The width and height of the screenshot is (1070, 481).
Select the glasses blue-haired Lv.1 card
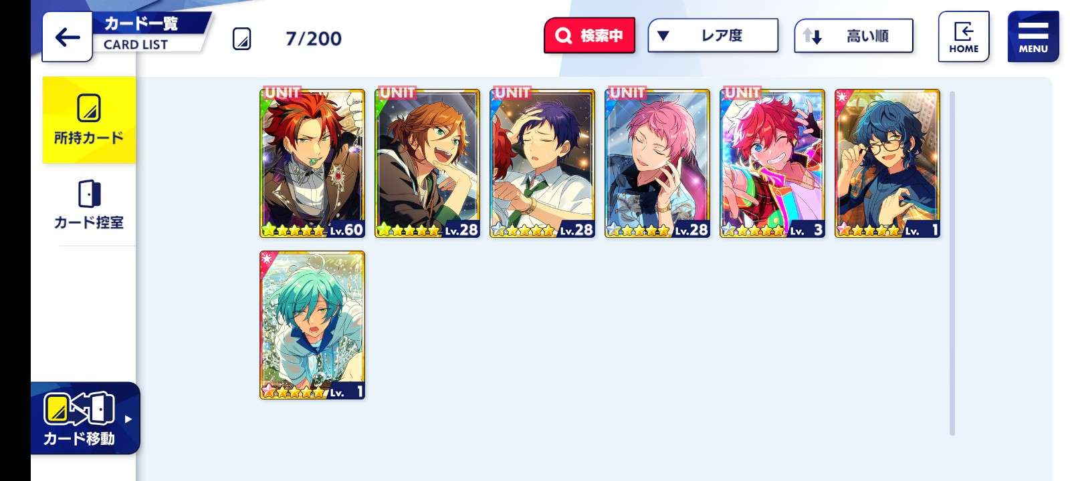887,164
